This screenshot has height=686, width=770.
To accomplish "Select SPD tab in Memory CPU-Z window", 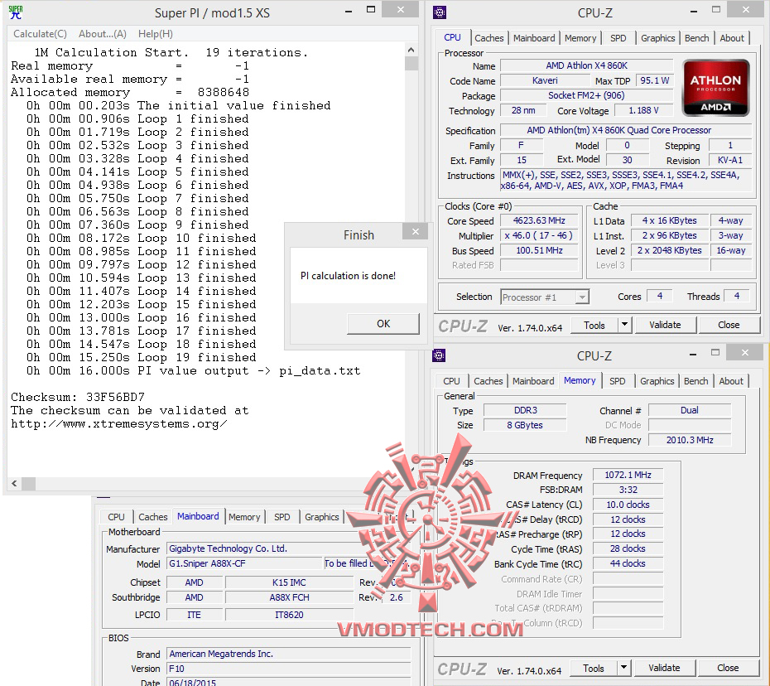I will point(617,381).
